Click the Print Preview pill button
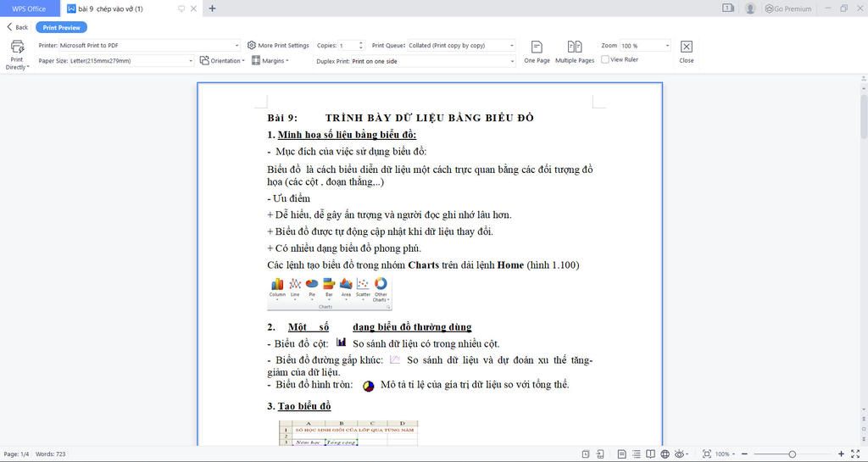 [x=61, y=27]
